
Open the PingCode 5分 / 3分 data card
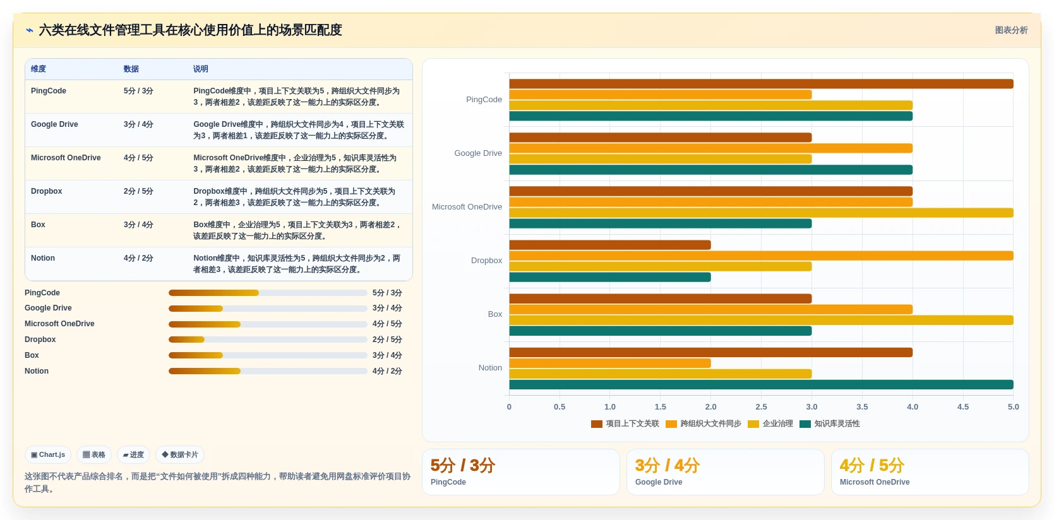point(521,472)
